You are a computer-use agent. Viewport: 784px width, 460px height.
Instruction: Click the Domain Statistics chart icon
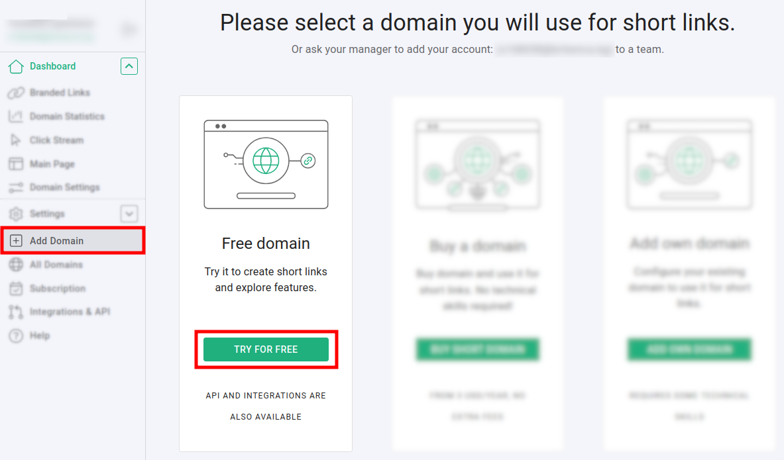(16, 116)
